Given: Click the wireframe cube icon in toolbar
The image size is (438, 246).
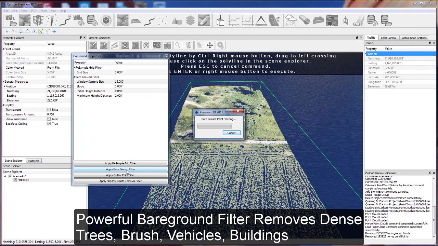Looking at the screenshot, I should pos(38,20).
